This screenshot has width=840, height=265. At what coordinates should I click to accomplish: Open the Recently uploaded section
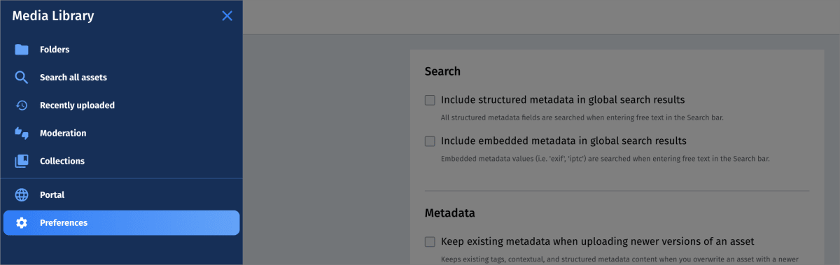coord(121,106)
